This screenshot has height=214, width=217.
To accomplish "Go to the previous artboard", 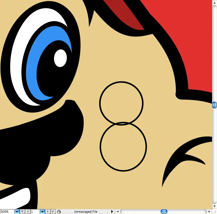I will pos(28,211).
